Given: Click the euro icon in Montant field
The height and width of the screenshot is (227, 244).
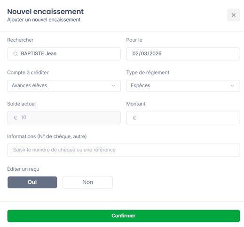Looking at the screenshot, I should (134, 118).
